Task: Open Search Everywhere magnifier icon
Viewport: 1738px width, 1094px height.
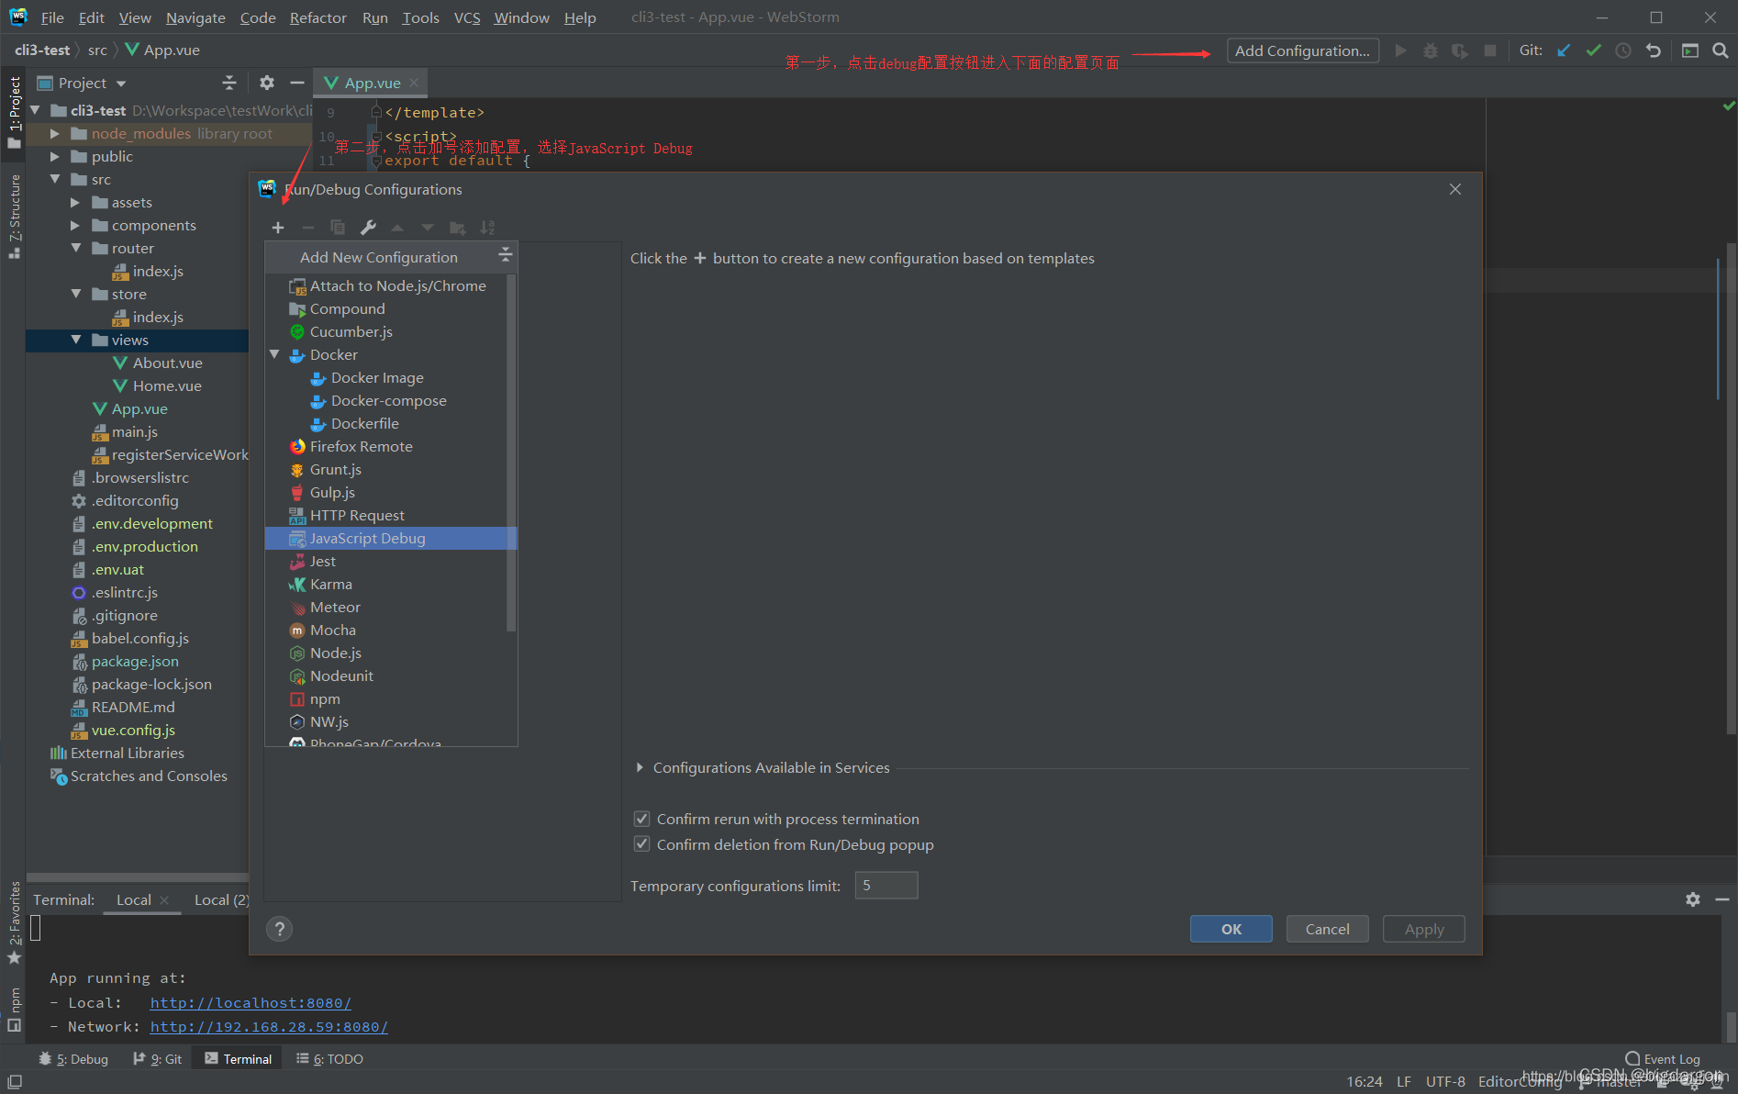Action: point(1720,50)
